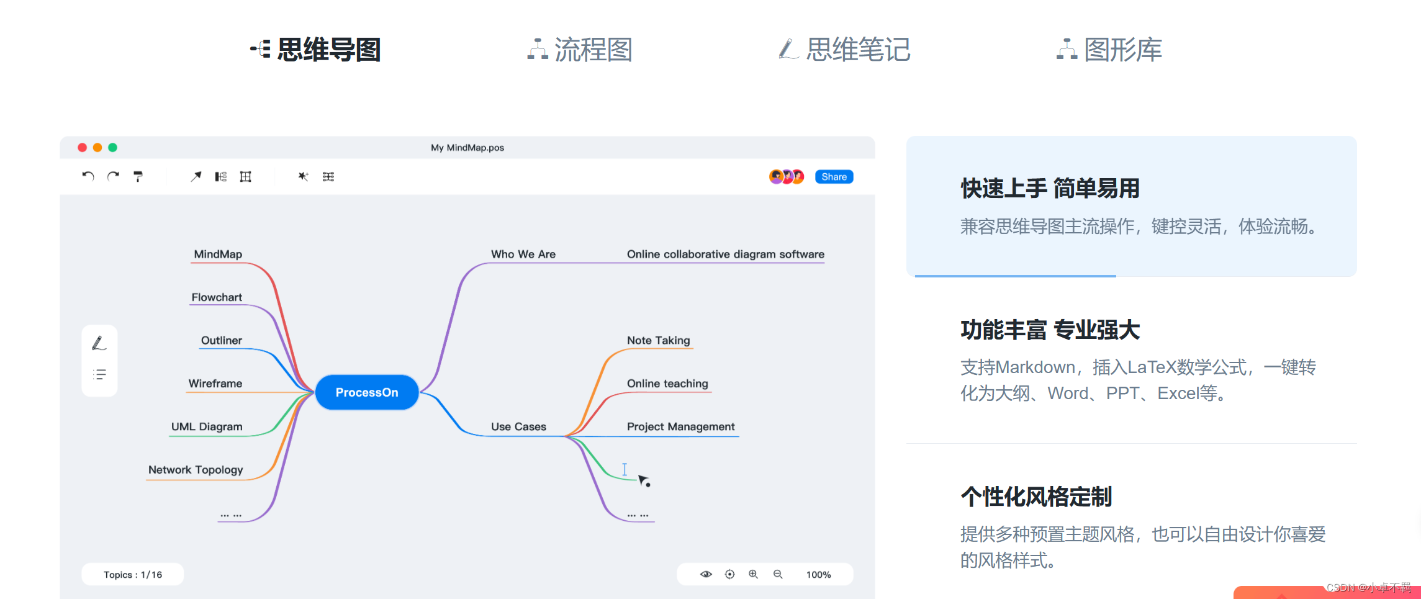Viewport: 1421px width, 599px height.
Task: Click the shape library icon beside 图形库
Action: 1067,49
